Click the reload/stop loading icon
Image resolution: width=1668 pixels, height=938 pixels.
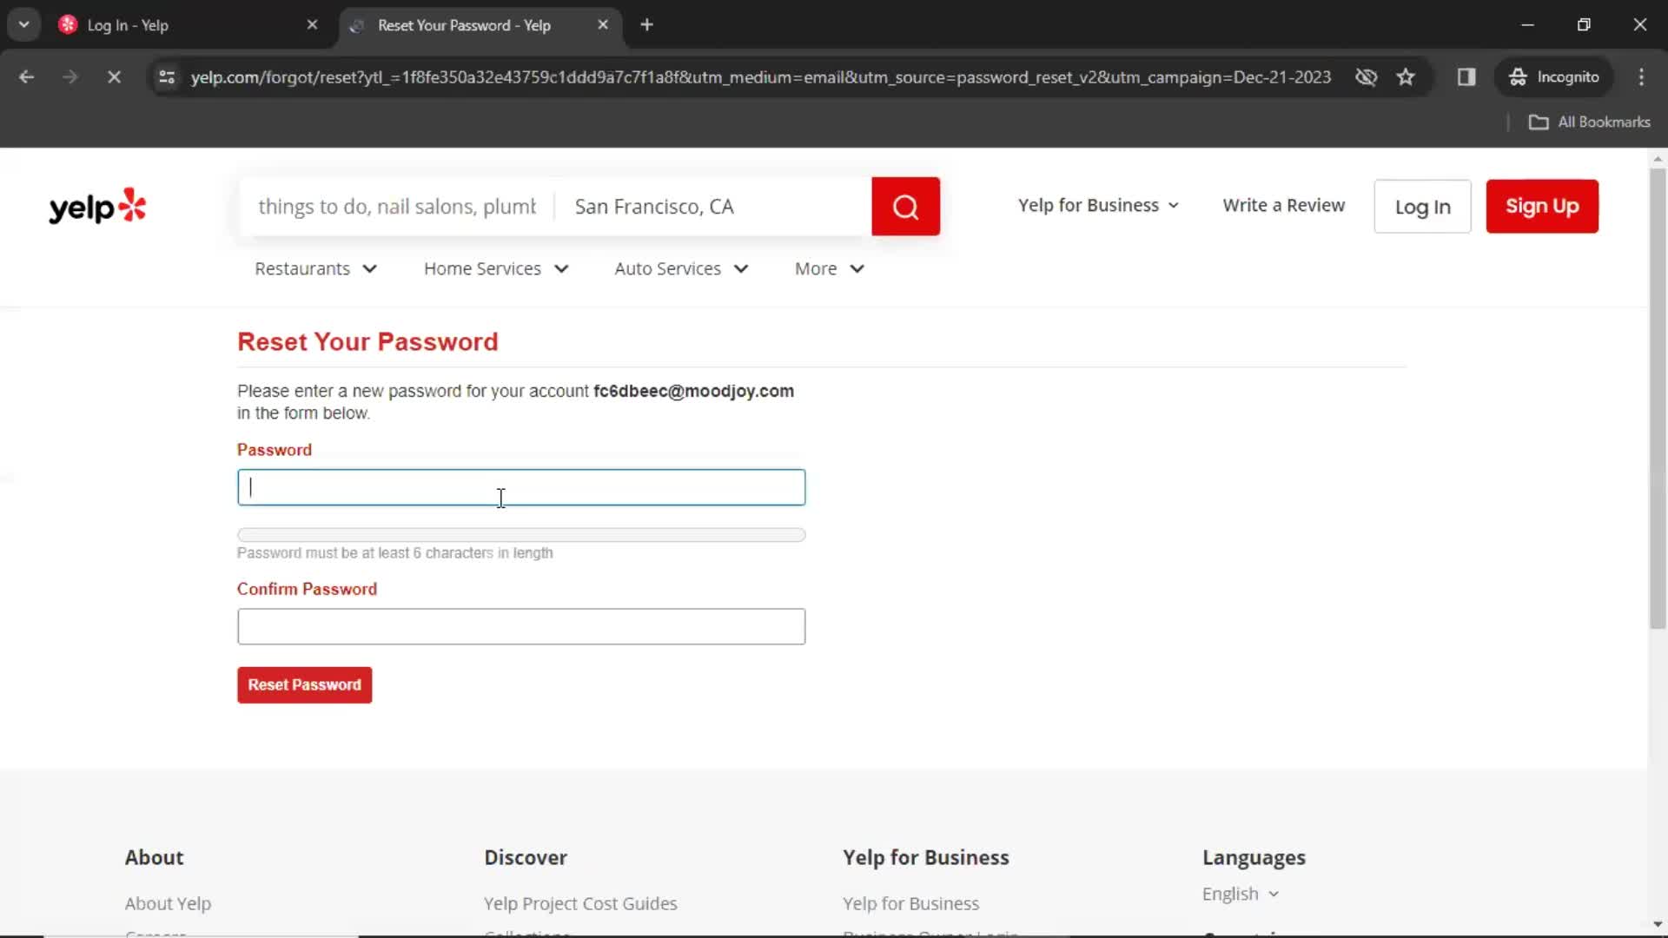coord(112,76)
